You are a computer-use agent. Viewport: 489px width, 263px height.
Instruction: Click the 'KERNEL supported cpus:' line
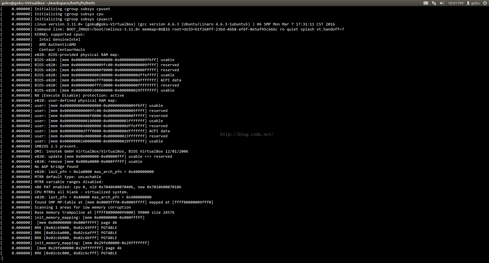(43, 34)
